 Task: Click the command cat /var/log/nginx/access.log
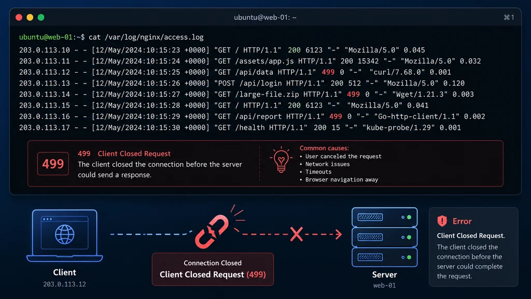146,37
